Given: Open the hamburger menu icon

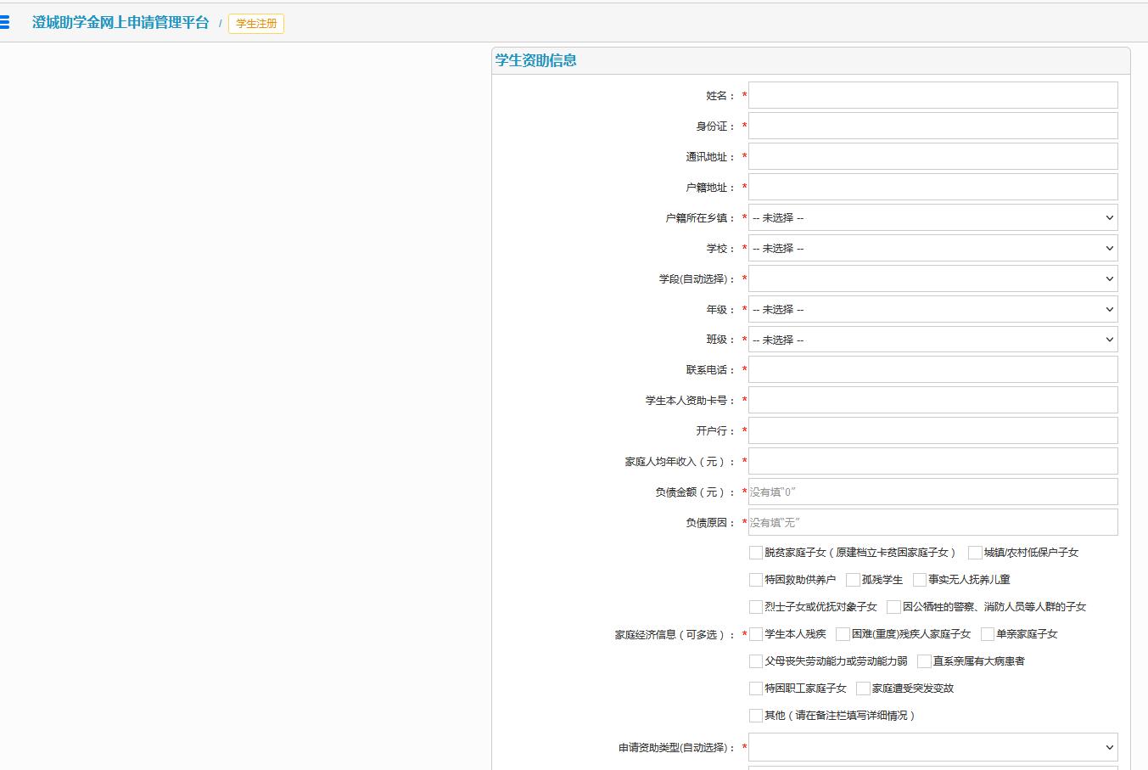Looking at the screenshot, I should coord(8,21).
